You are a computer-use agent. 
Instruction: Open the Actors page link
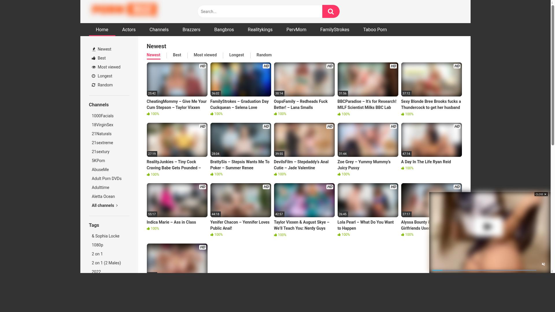tap(129, 29)
